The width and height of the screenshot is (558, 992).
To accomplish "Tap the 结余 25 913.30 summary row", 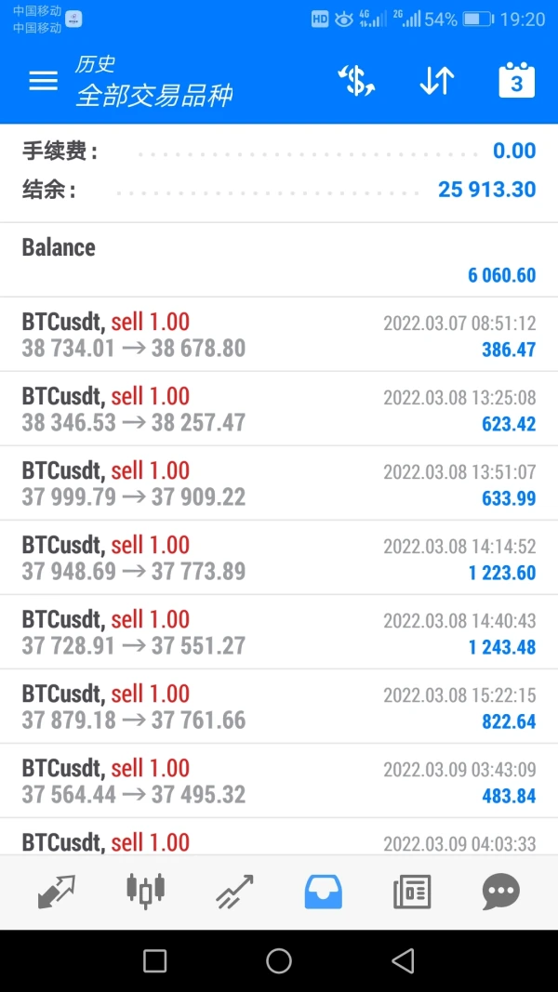I will click(x=279, y=190).
